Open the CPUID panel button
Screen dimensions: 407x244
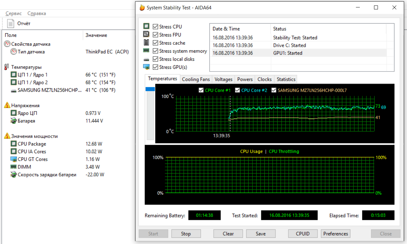click(303, 234)
